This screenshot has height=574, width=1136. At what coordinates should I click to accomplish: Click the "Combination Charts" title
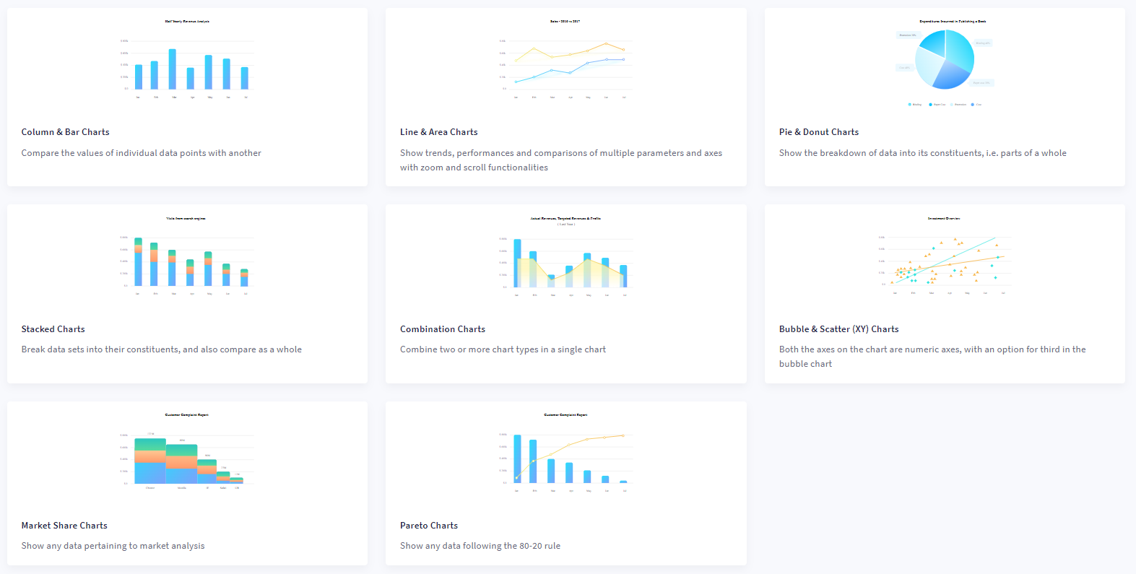pyautogui.click(x=443, y=329)
